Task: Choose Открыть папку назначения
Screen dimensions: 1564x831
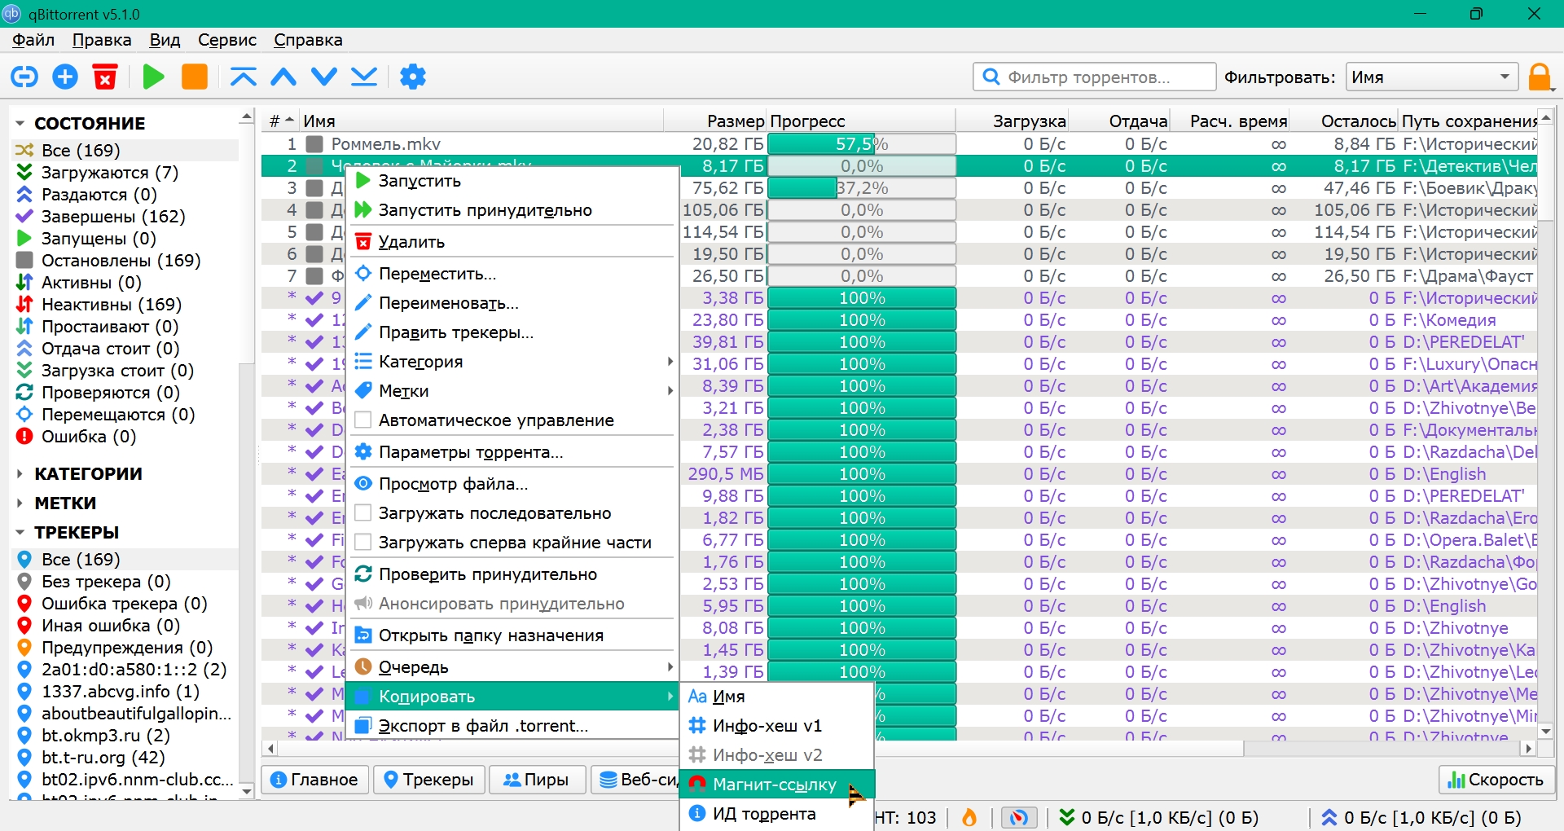Action: coord(512,635)
